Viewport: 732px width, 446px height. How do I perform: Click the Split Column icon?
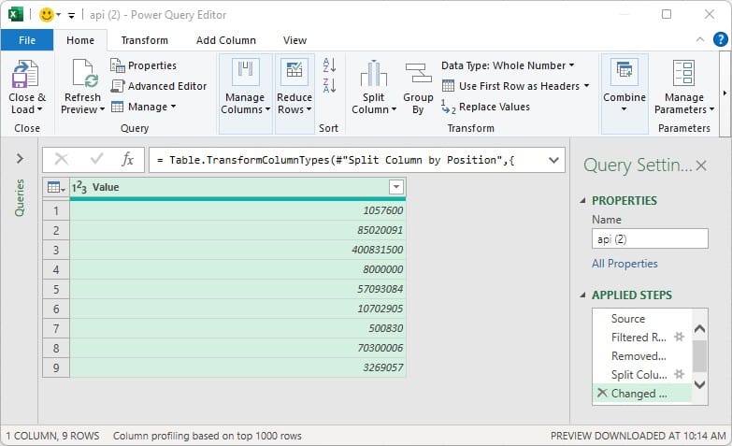coord(373,74)
